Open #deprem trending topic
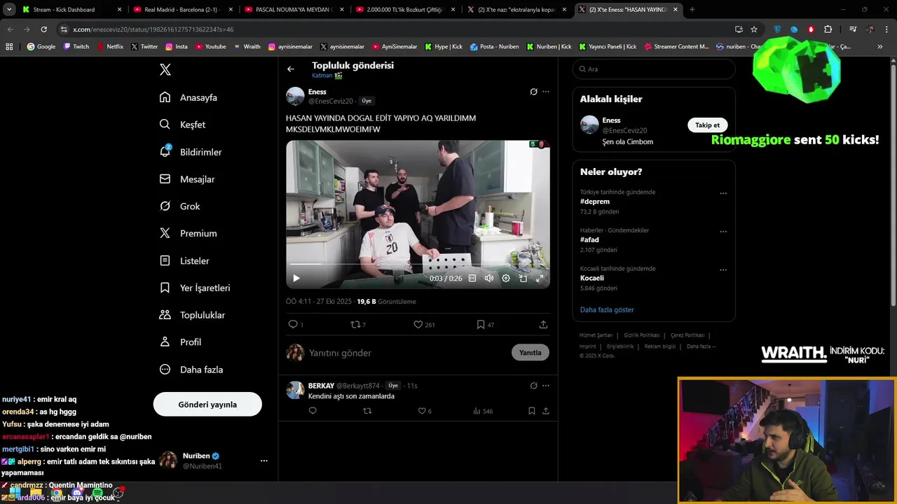The height and width of the screenshot is (504, 897). [x=595, y=202]
